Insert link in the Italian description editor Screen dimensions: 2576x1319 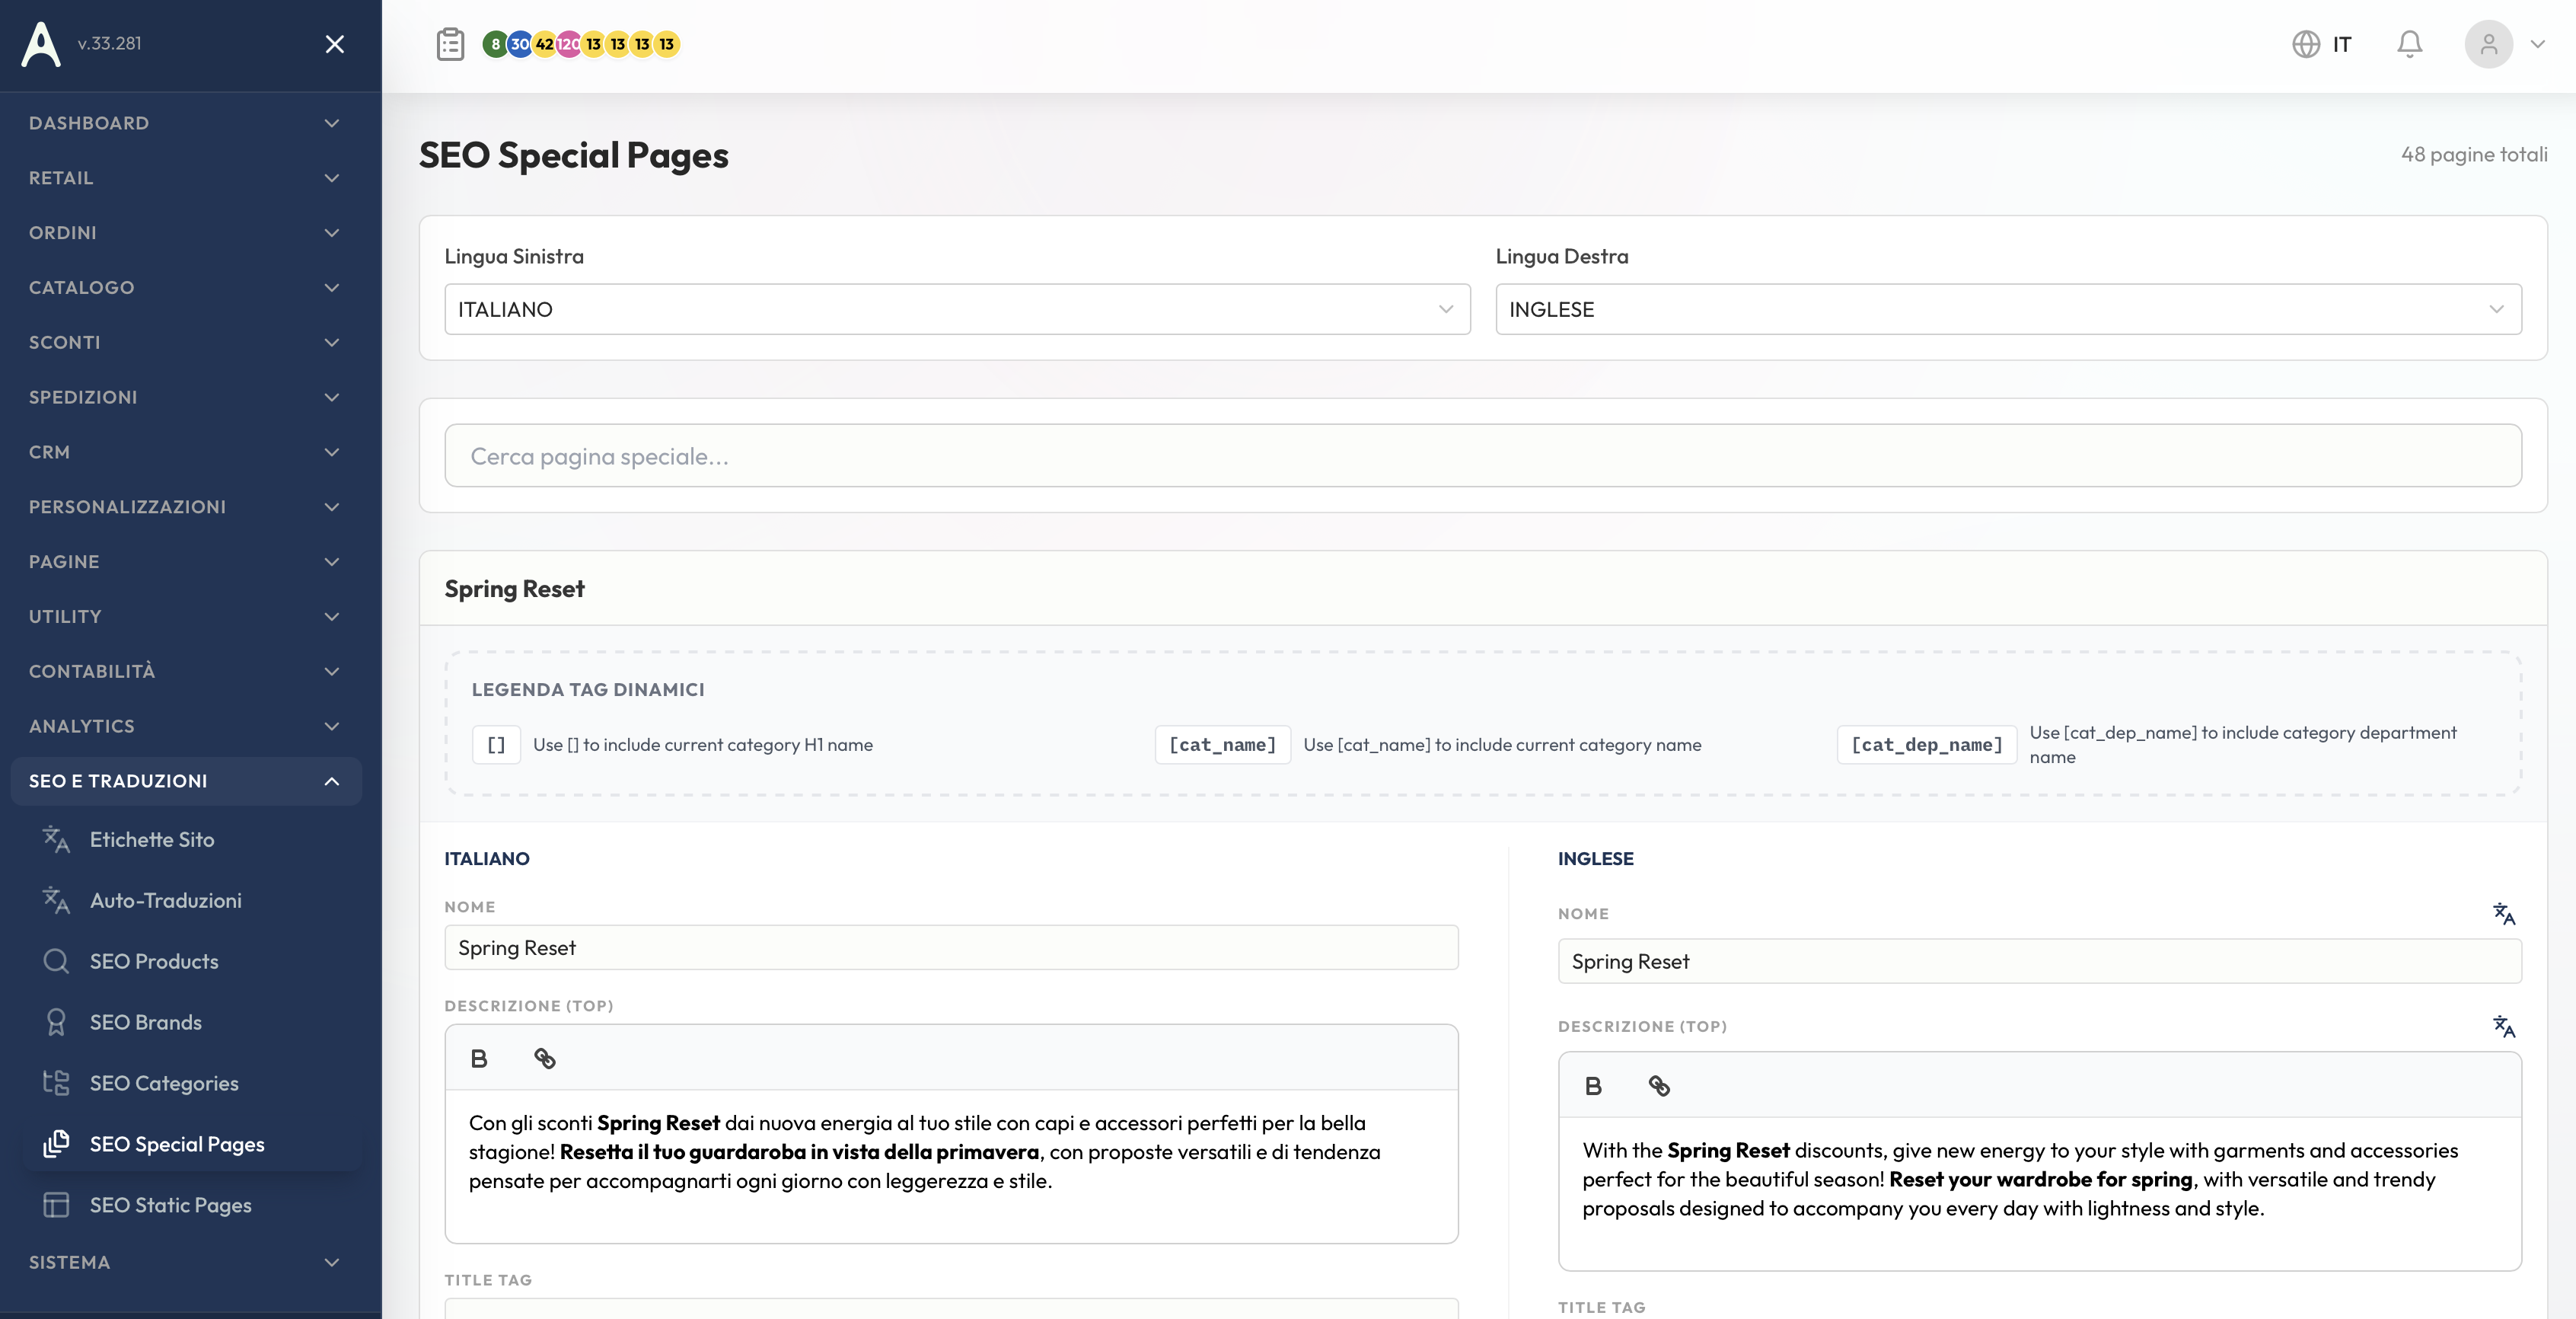(544, 1059)
